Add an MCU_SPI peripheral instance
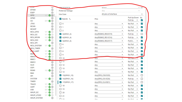Image resolution: width=182 pixels, height=102 pixels. pos(52,43)
